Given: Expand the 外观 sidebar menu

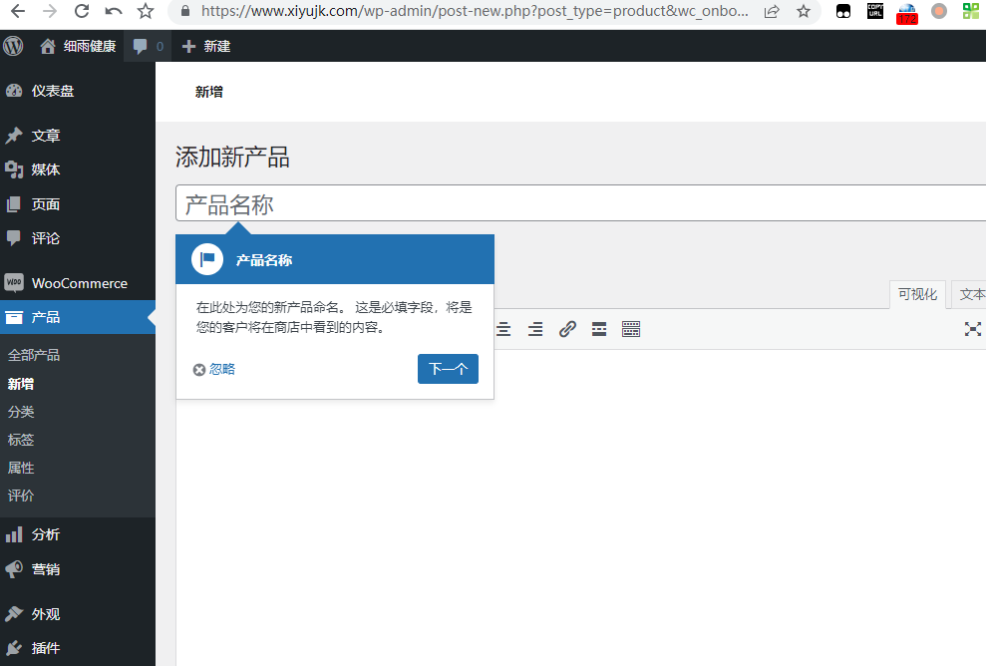Looking at the screenshot, I should 46,614.
